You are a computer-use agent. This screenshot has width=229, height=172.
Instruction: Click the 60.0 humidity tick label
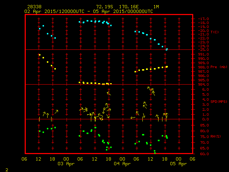[x=200, y=154]
